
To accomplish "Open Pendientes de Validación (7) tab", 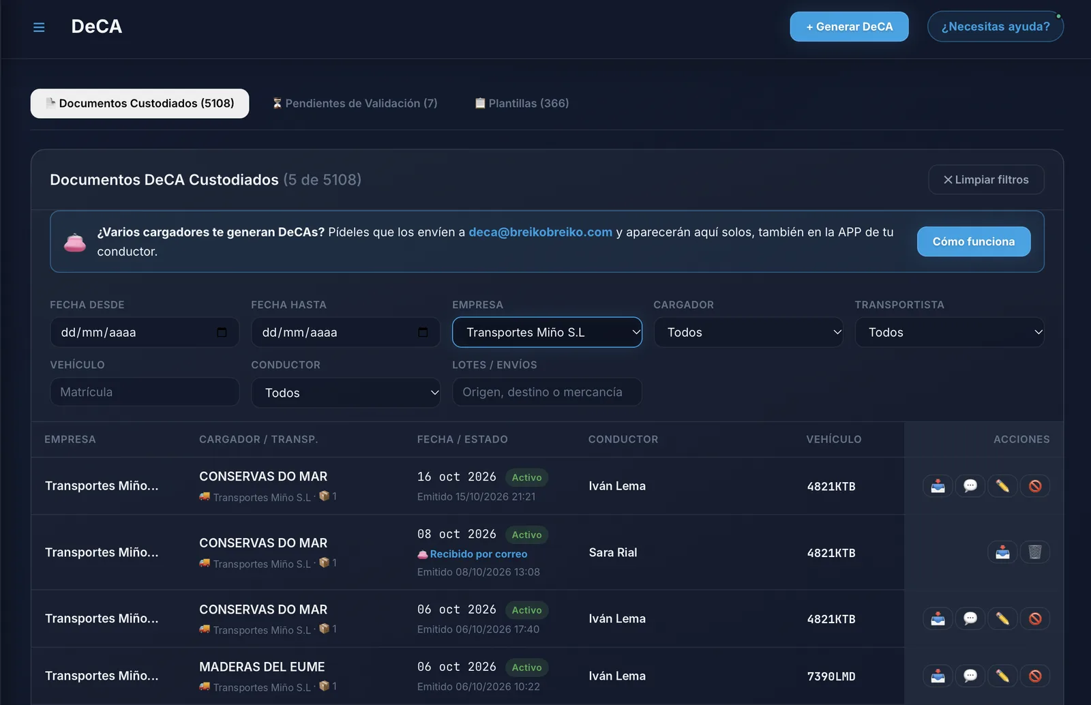I will (355, 104).
